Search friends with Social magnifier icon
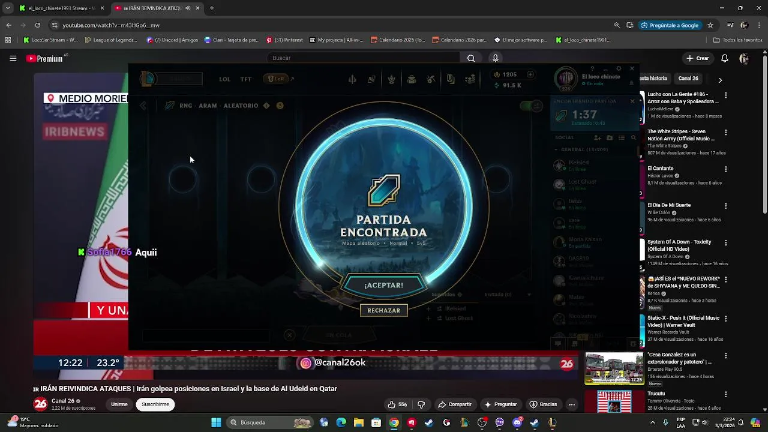Image resolution: width=768 pixels, height=432 pixels. coord(633,137)
